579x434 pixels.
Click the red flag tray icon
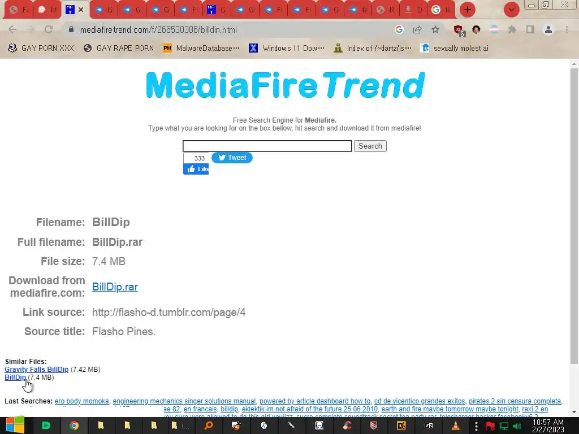coord(490,426)
